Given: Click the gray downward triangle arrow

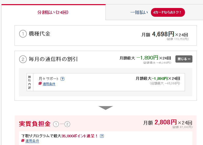Looking at the screenshot, I should [105, 108].
